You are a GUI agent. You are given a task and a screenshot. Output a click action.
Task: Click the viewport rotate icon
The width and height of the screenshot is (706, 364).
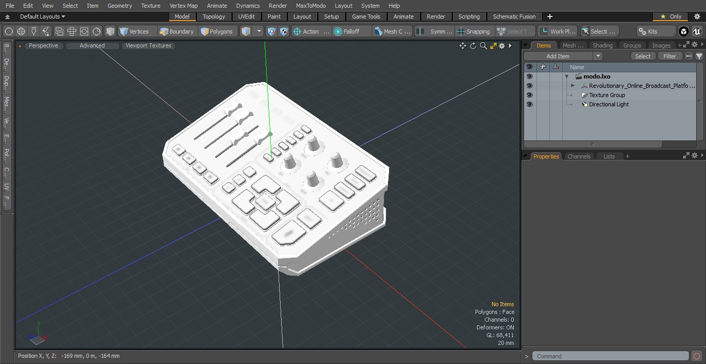pos(473,46)
